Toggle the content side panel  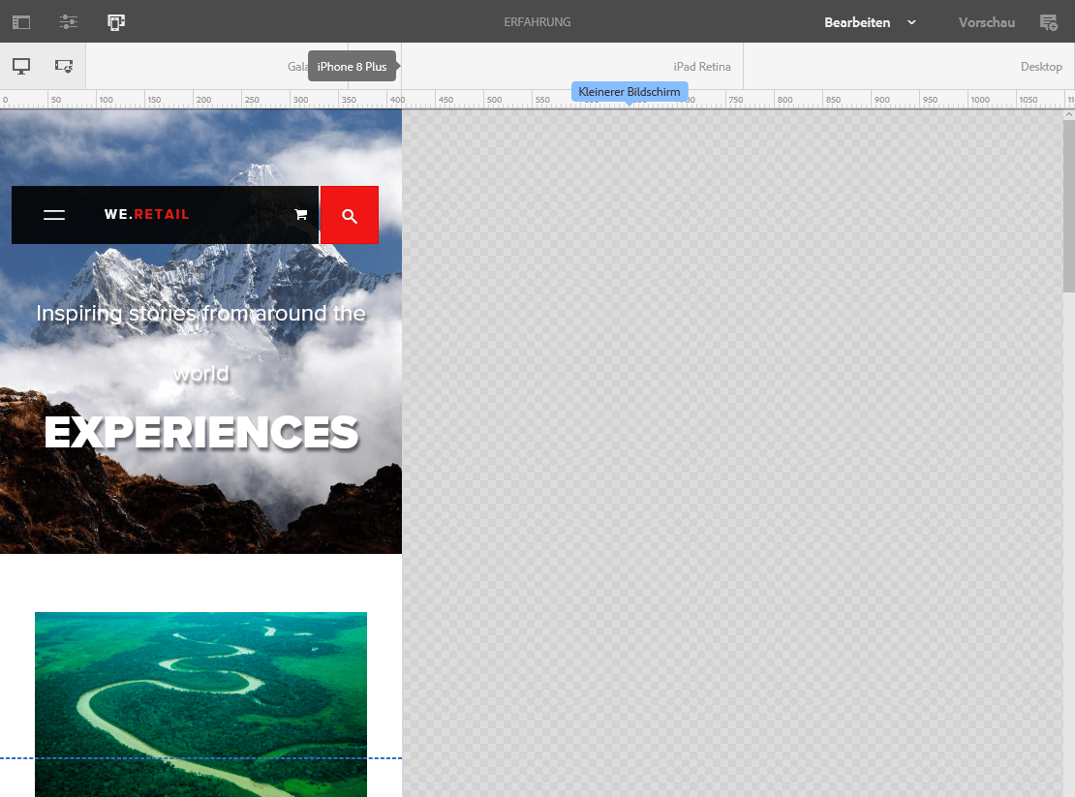(20, 21)
